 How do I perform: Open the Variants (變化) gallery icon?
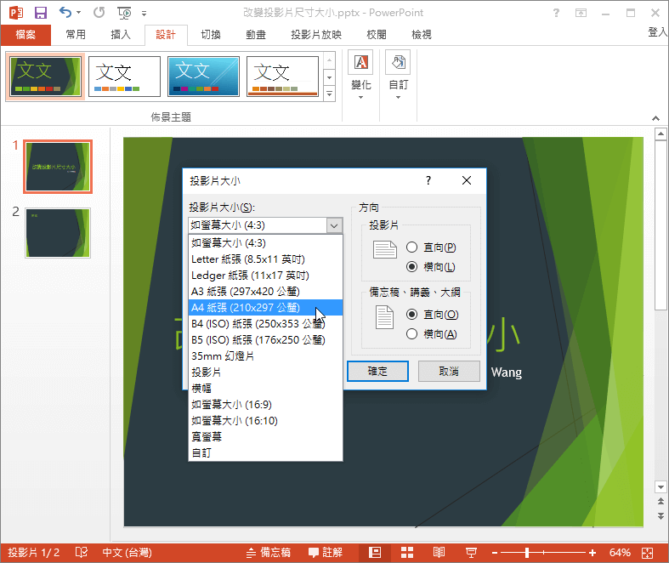361,63
